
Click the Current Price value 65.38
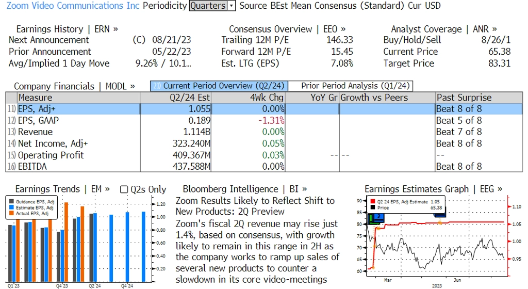click(x=499, y=52)
